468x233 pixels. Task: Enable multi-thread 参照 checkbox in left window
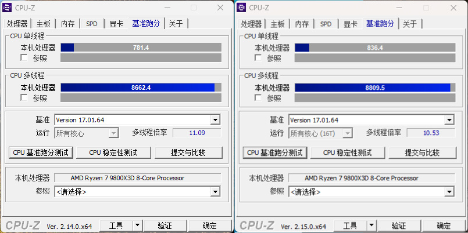[24, 97]
